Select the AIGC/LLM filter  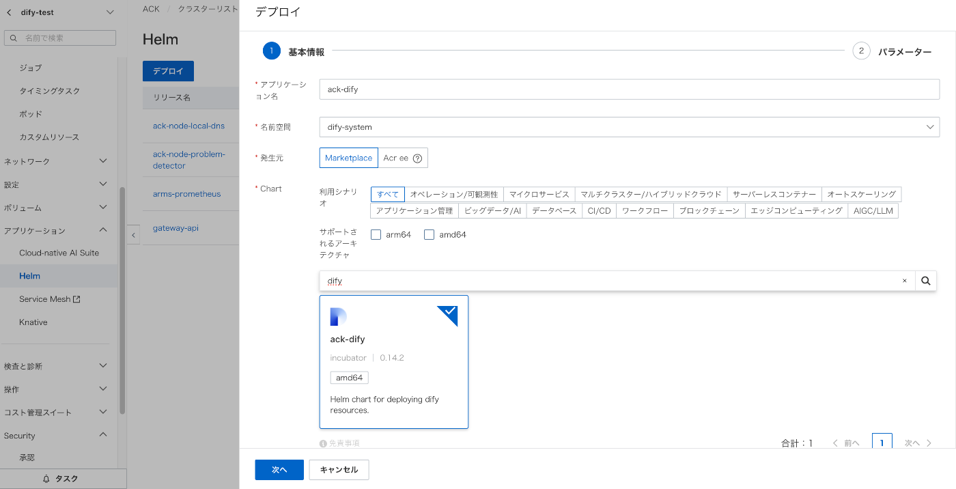873,211
